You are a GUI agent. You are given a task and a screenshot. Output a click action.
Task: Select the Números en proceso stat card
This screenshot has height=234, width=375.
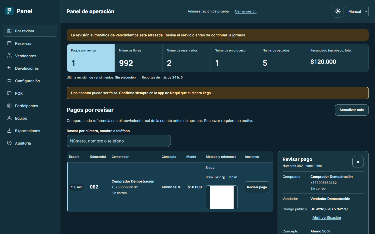pos(234,58)
